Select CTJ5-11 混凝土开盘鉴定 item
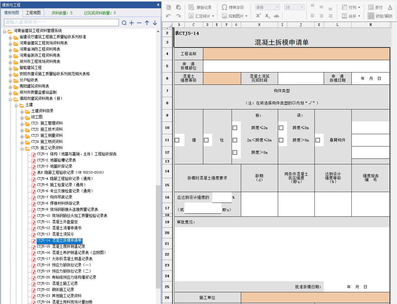397x304 pixels. (x=57, y=222)
